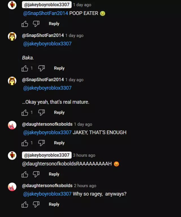Screen dimensions: 181x217
Task: Reply to the RAAAAAAAAAH comment
Action: click(54, 174)
